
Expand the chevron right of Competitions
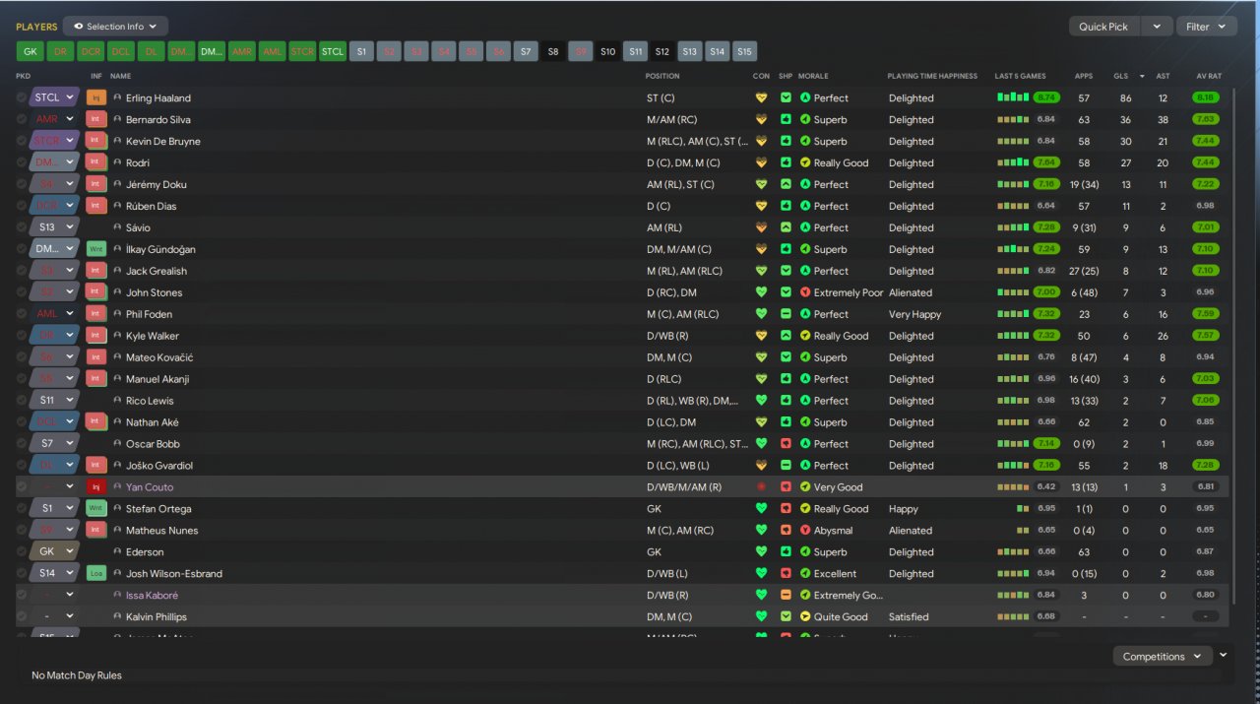[1224, 655]
